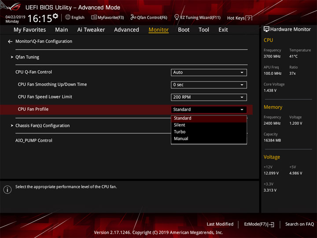
Task: Choose Turbo in the fan profile list
Action: point(209,132)
